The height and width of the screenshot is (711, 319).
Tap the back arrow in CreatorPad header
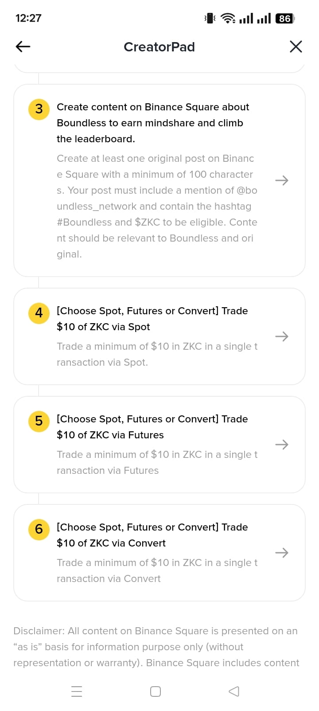tap(23, 47)
